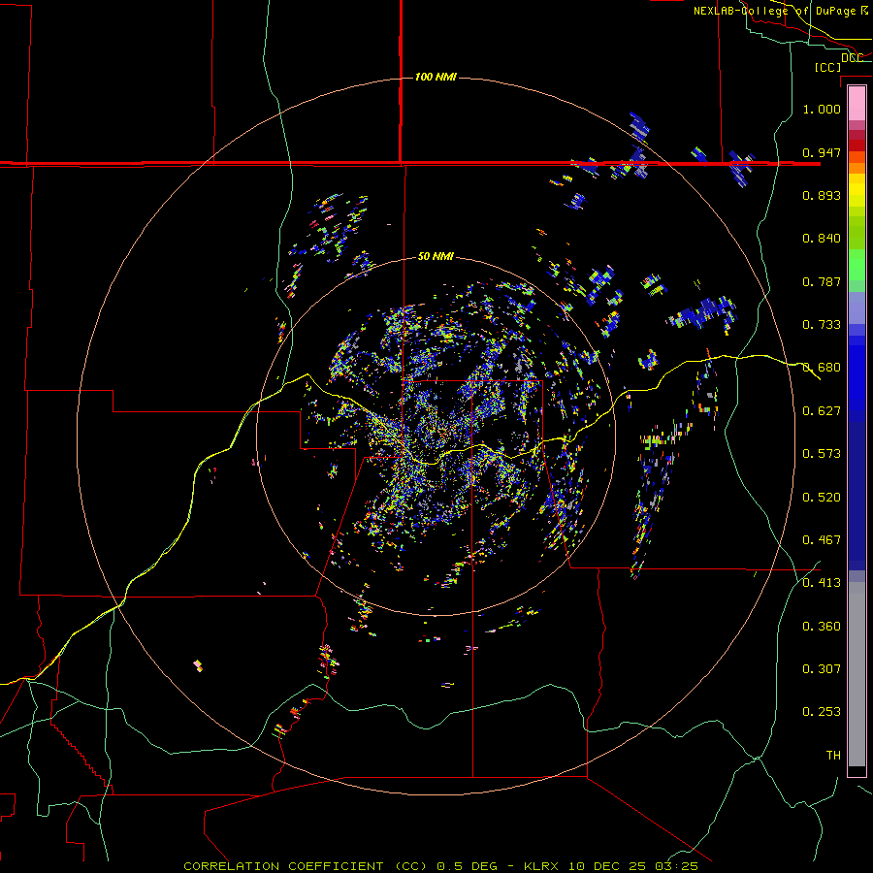Select the 0.573 scale value
The height and width of the screenshot is (873, 873).
coord(822,454)
